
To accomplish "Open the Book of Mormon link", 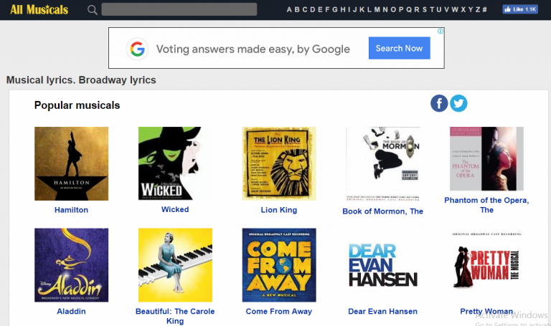I will (382, 211).
